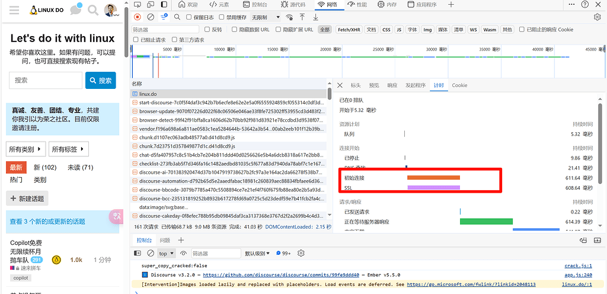Screen dimensions: 607x294
Task: Open the 性能 DevTools tab
Action: 357,5
